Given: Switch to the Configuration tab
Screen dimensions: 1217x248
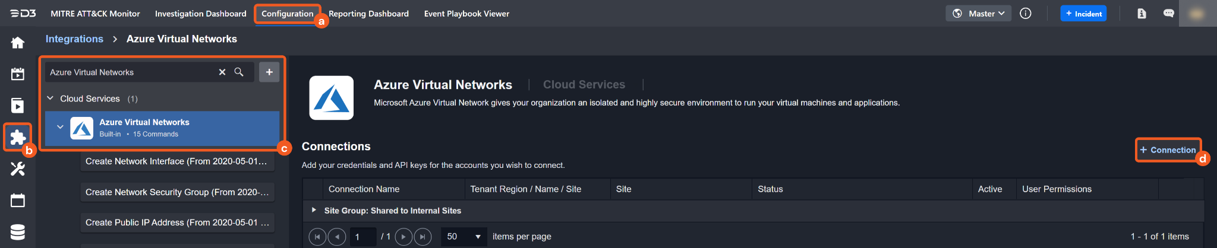Looking at the screenshot, I should (x=287, y=14).
